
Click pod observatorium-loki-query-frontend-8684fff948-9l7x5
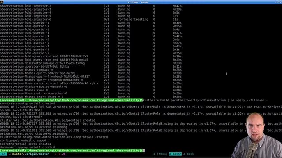tap(44, 57)
